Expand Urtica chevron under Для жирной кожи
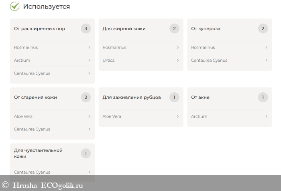 click(177, 60)
